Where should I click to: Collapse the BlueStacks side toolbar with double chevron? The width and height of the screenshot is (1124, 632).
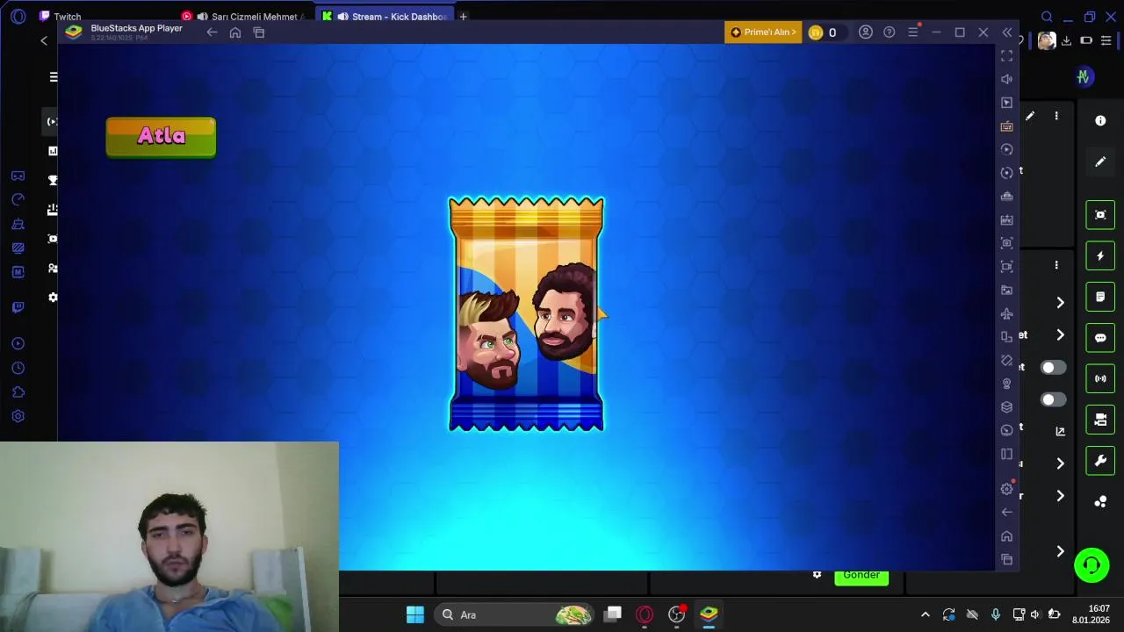[x=1007, y=32]
